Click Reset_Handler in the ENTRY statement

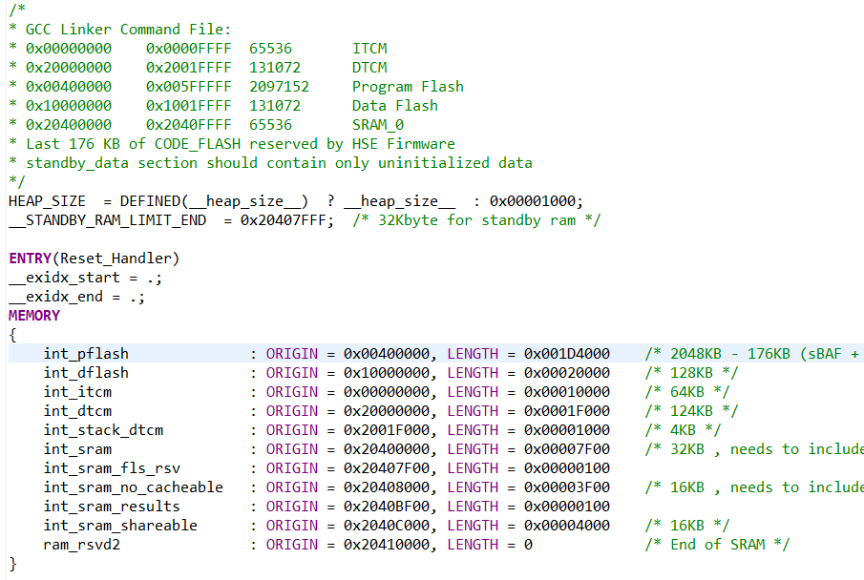coord(116,259)
